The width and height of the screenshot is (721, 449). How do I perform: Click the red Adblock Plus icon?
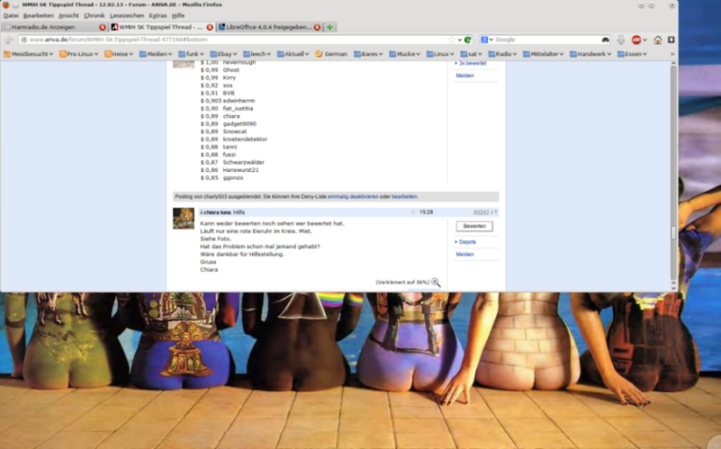(637, 40)
